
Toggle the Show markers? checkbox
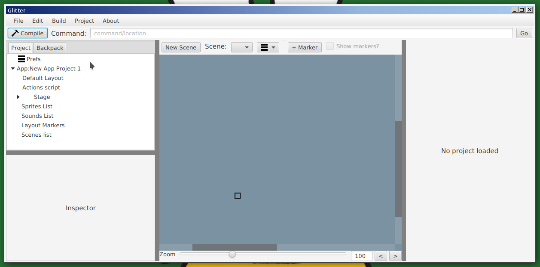pyautogui.click(x=330, y=46)
